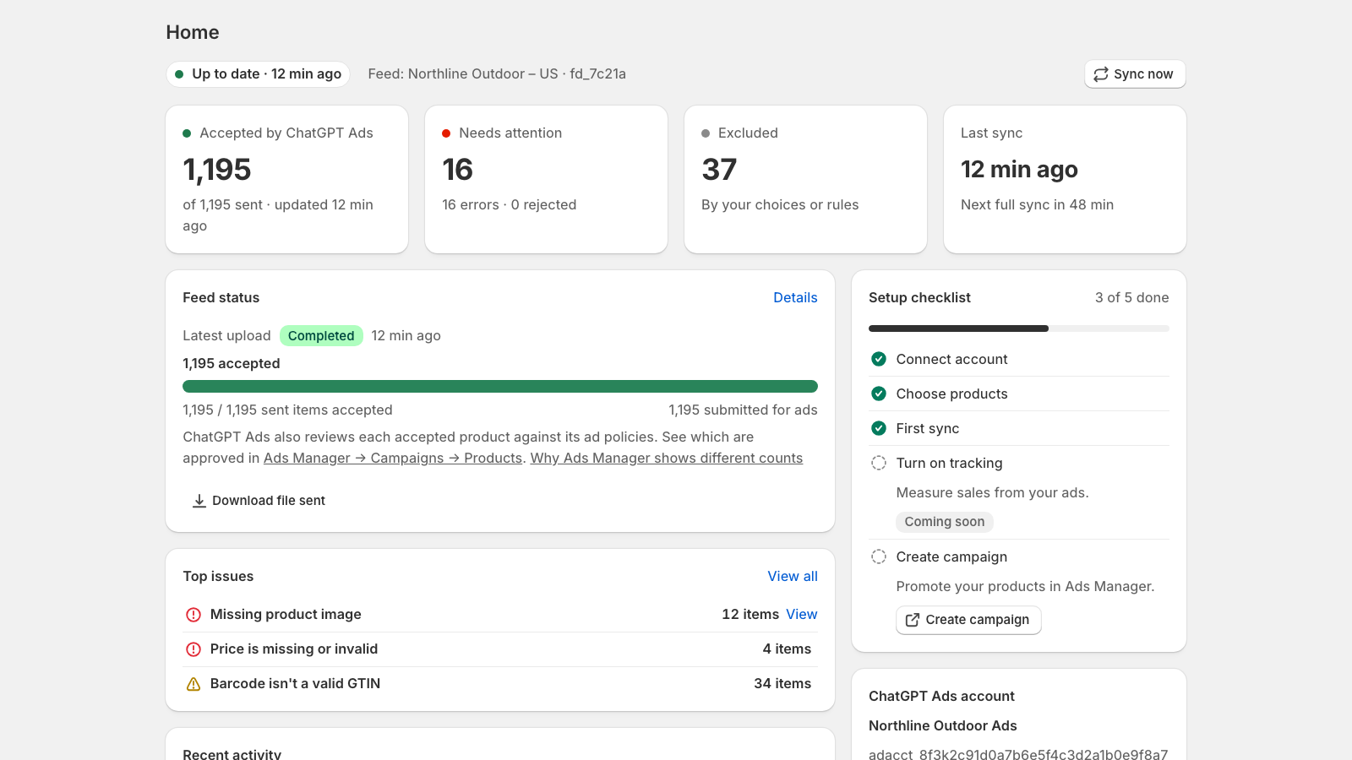This screenshot has height=760, width=1352.
Task: Click the Coming soon badge
Action: (945, 522)
